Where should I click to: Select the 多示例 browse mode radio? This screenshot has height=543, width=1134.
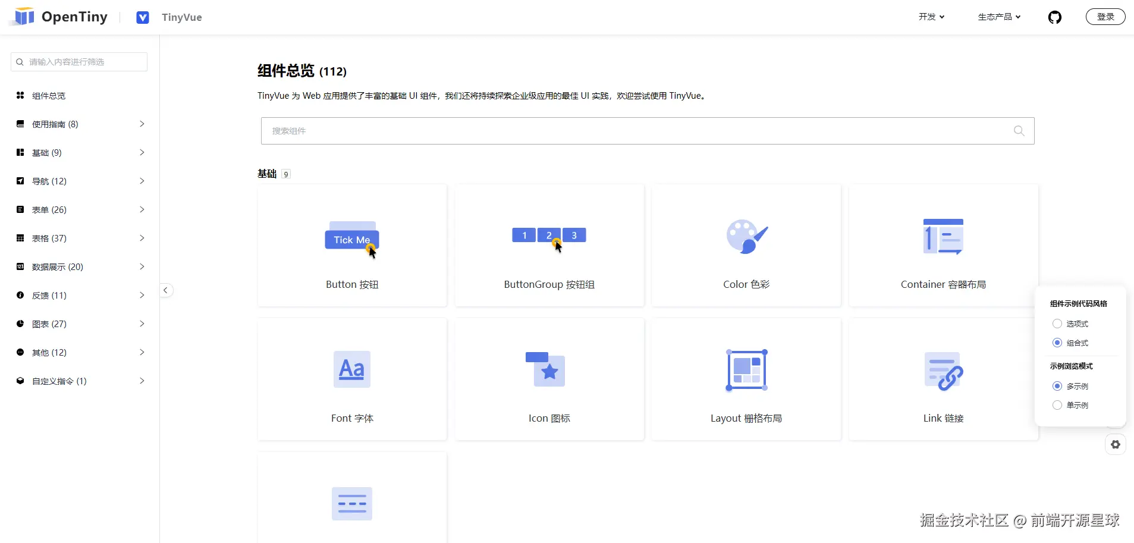click(1057, 386)
